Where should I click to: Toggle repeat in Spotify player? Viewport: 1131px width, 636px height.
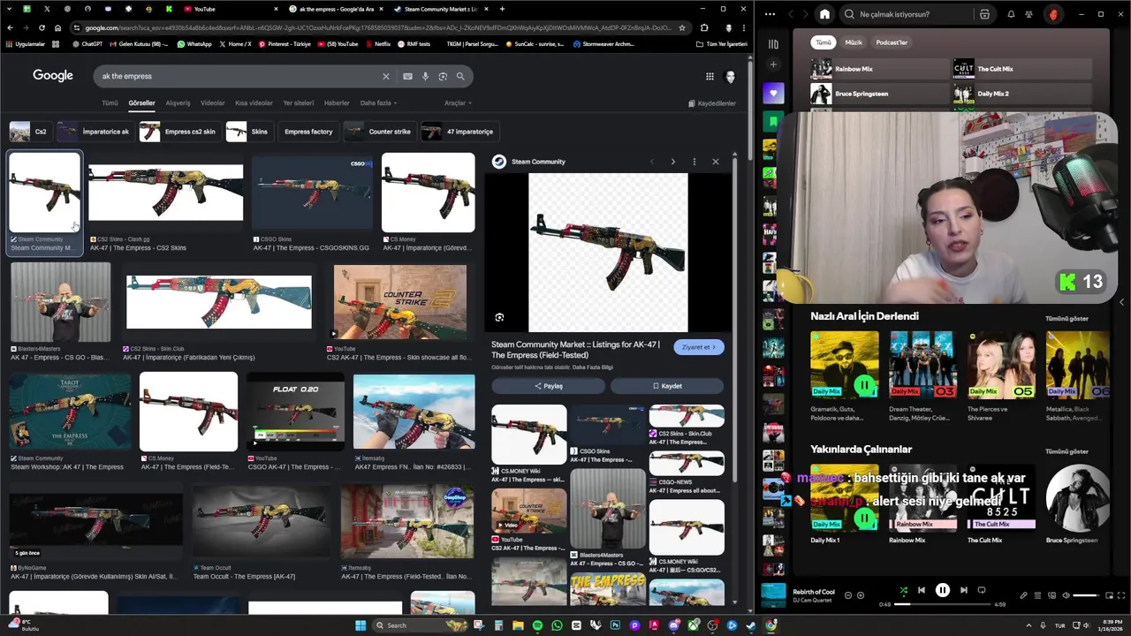point(982,590)
